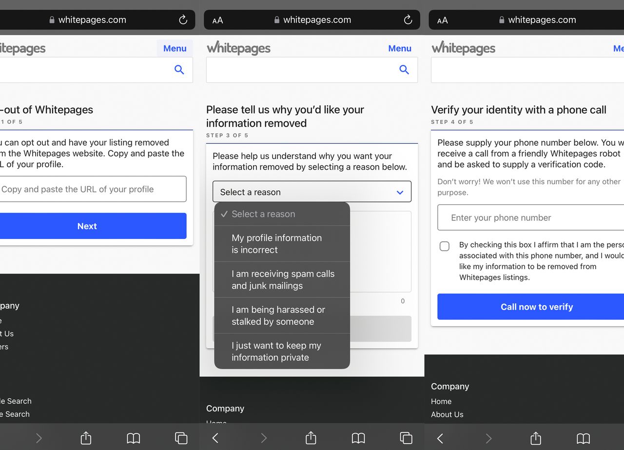Tap the forward arrow on the step 4 screen

pyautogui.click(x=488, y=438)
